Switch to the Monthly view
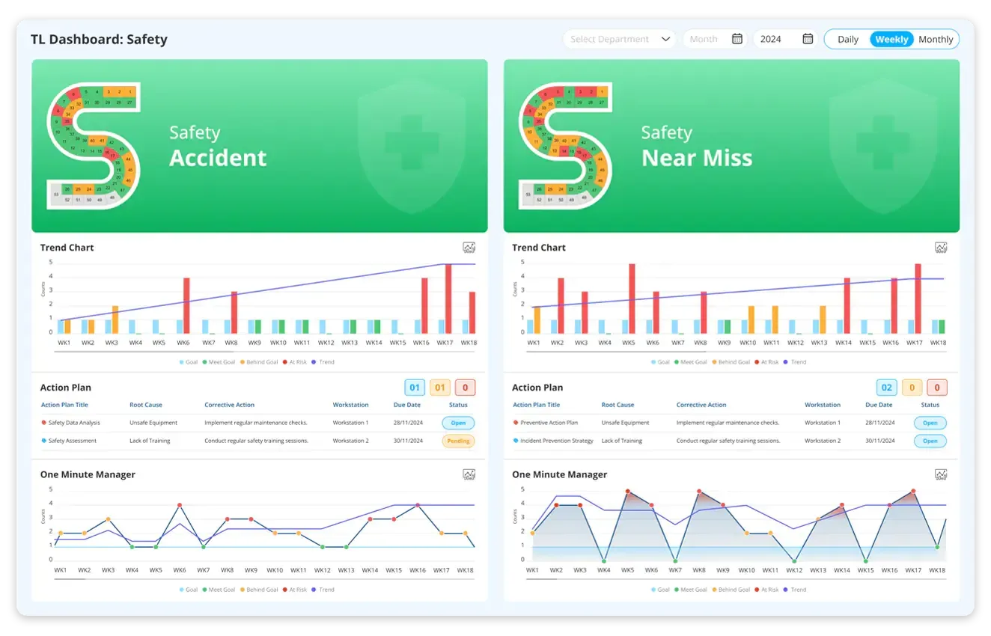This screenshot has width=991, height=636. [936, 39]
